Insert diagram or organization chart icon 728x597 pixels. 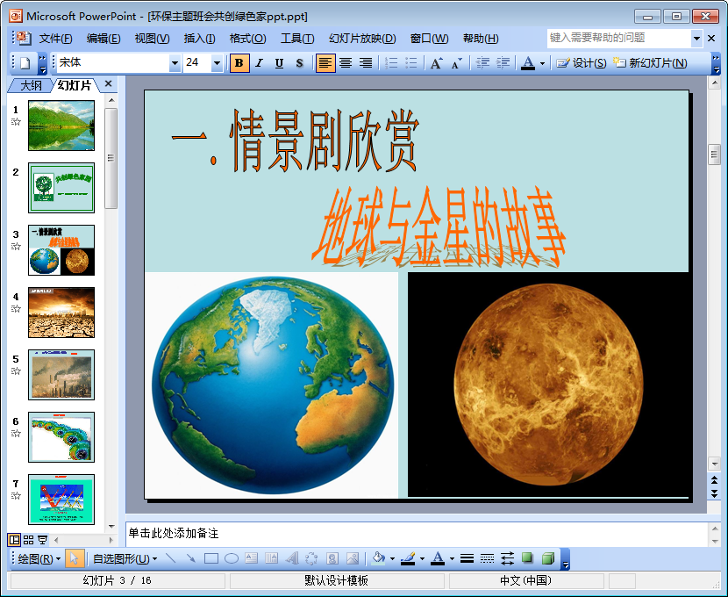311,559
